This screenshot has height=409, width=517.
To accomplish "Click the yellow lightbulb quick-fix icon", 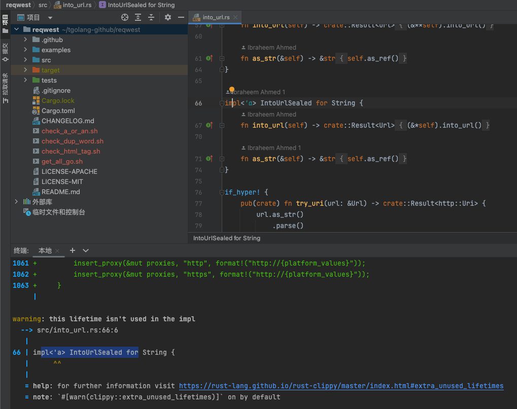I will click(232, 90).
